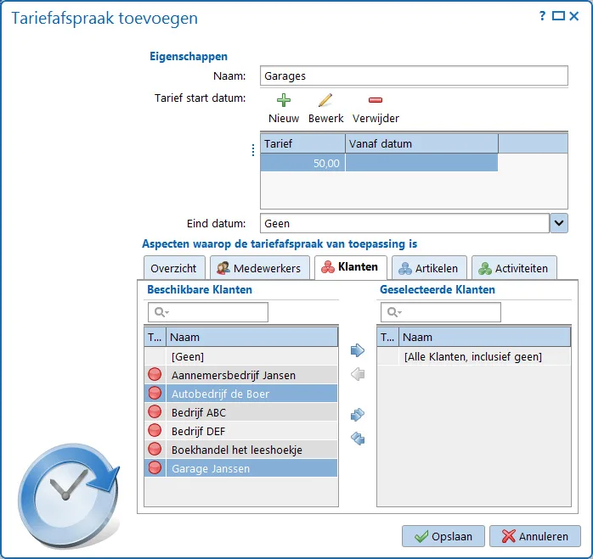Close the dialog with the X icon
593x559 pixels.
tap(574, 16)
